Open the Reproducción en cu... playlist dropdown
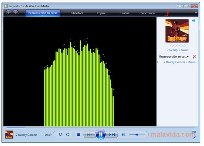 coord(174,57)
